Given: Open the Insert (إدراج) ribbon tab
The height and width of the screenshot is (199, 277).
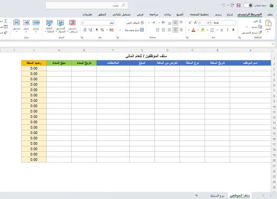Looking at the screenshot, I should coord(230,14).
